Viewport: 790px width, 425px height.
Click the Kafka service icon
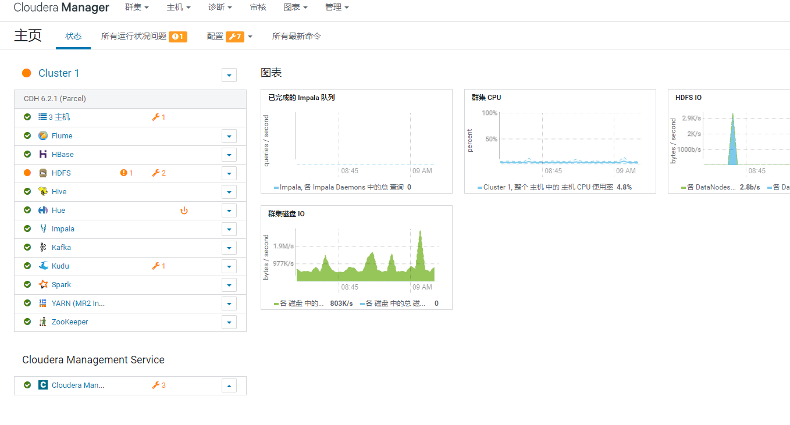coord(43,248)
